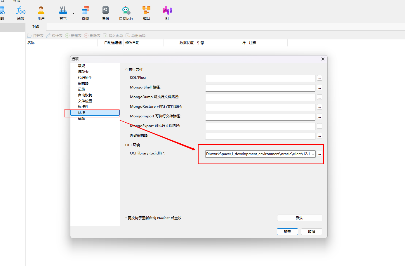The image size is (405, 266).
Task: Select 代码补全 in the options list
Action: pyautogui.click(x=85, y=78)
